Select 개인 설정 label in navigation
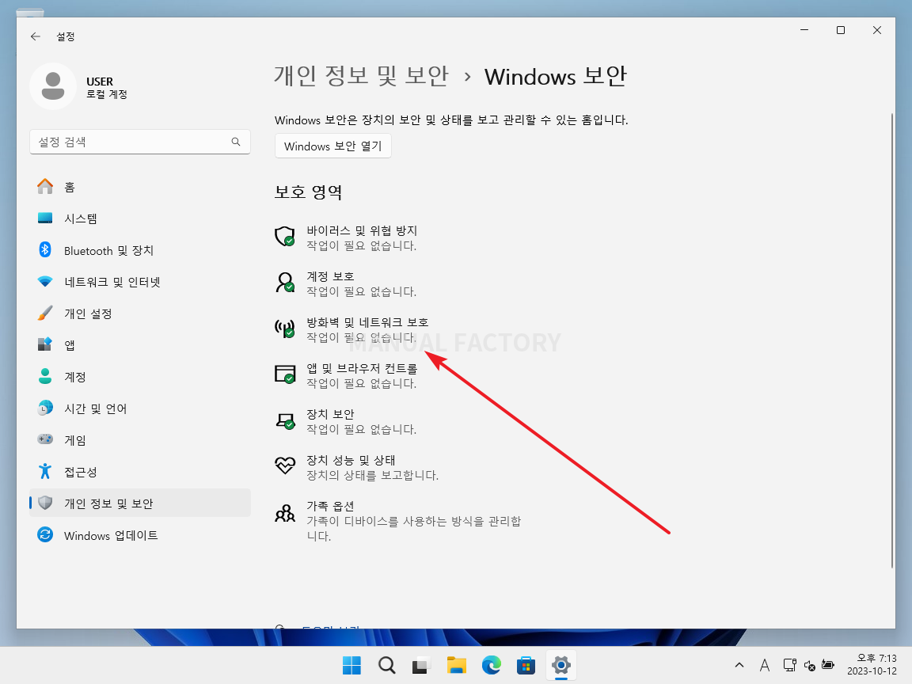 coord(88,313)
